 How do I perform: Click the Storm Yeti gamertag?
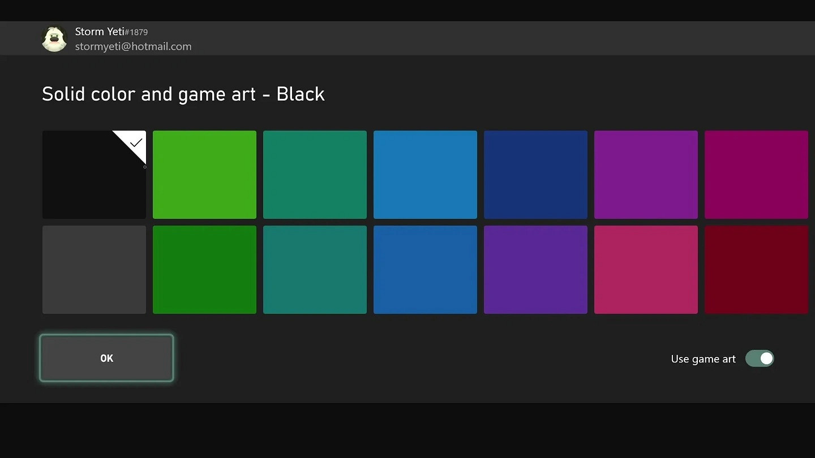pyautogui.click(x=98, y=32)
